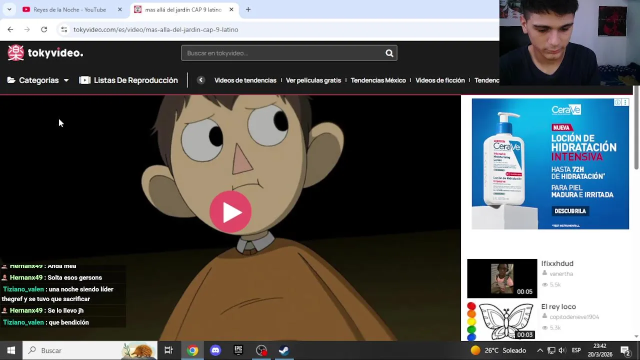The image size is (640, 360).
Task: Open uploader 'vanertha' profile
Action: 561,273
